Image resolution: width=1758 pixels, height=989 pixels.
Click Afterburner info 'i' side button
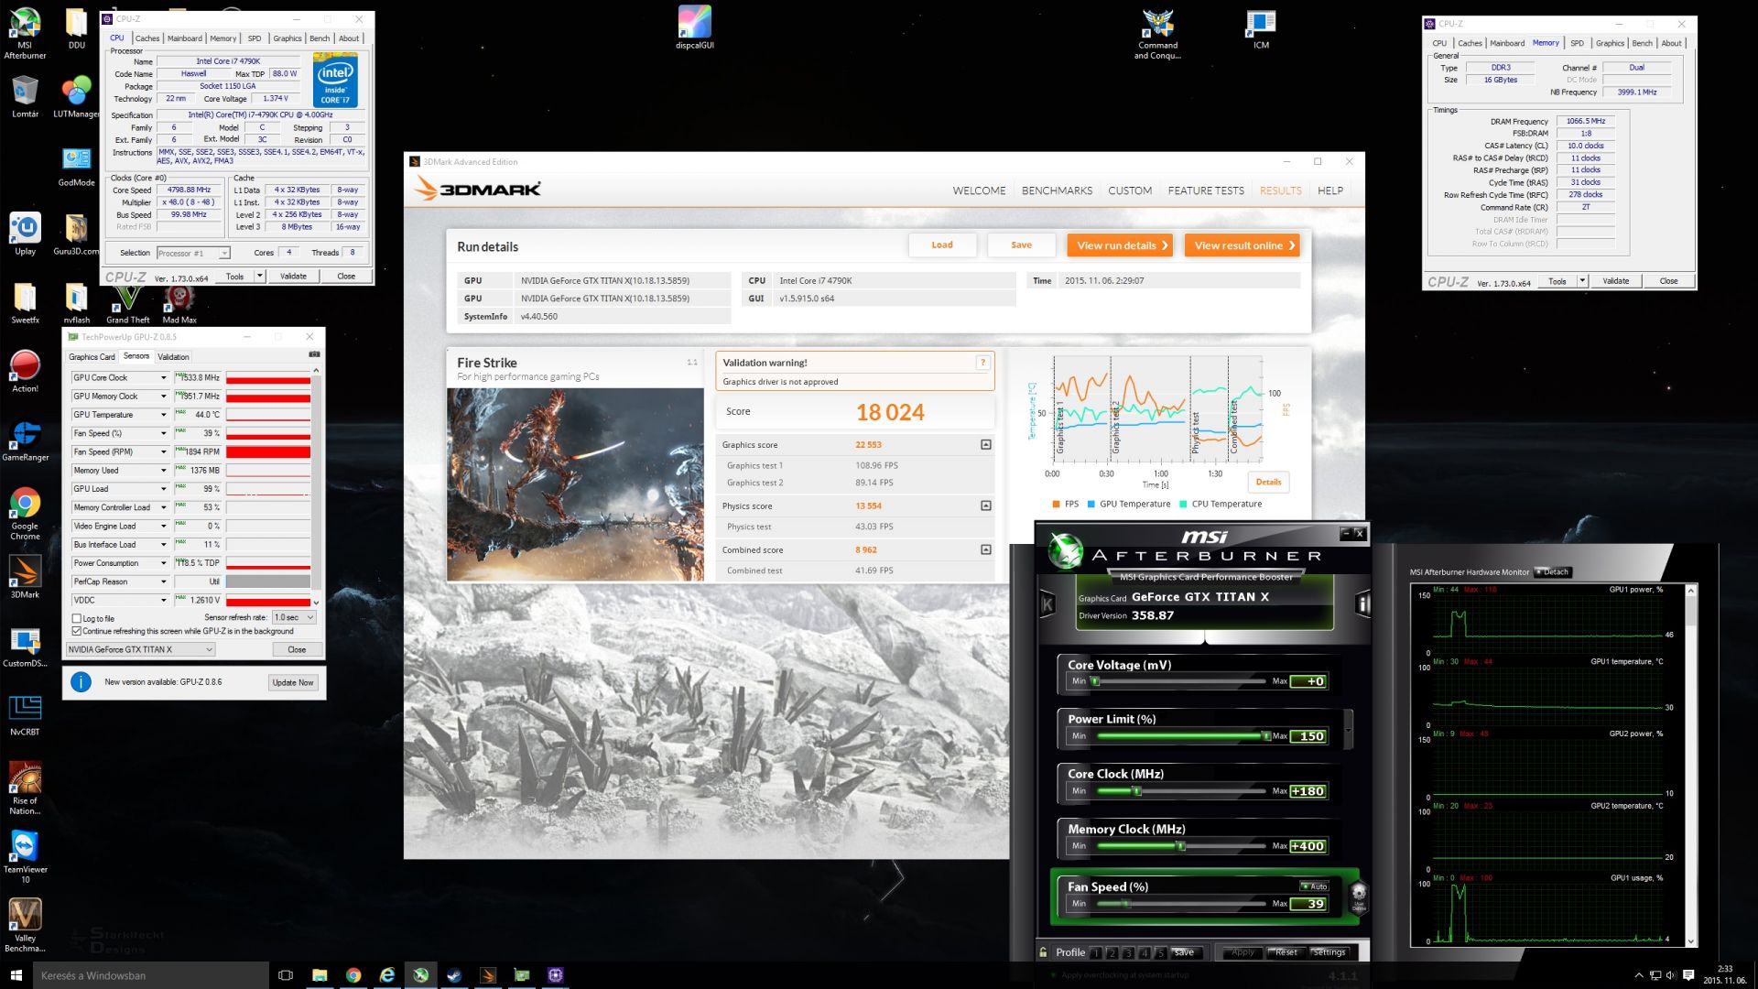1363,603
